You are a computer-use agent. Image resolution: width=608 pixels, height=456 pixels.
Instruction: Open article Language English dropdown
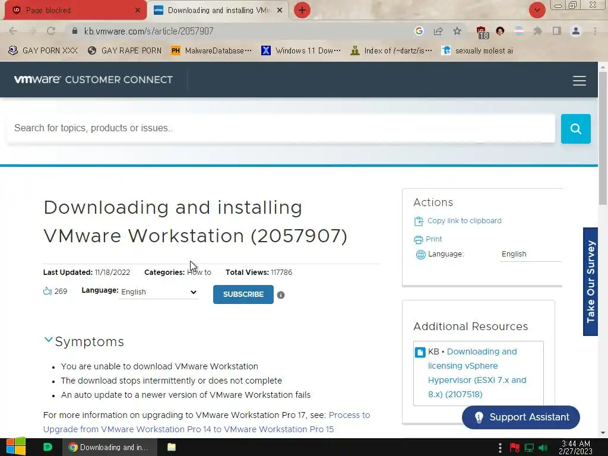pyautogui.click(x=159, y=292)
